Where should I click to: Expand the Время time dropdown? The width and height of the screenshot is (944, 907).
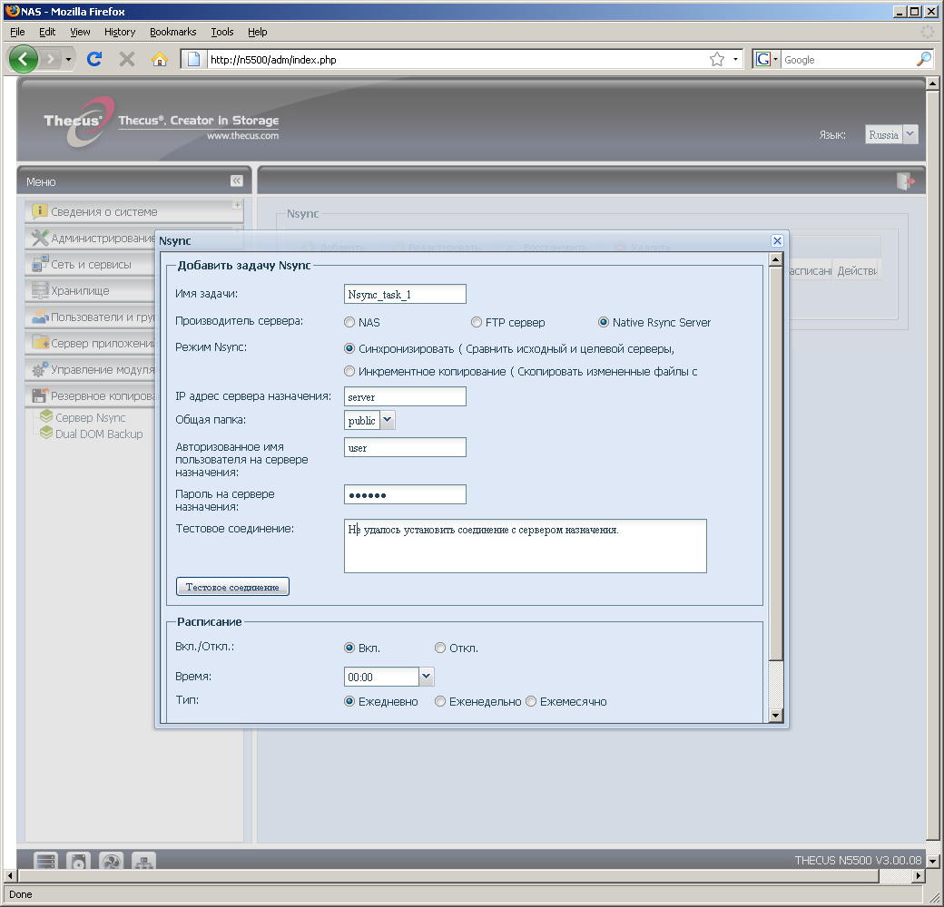click(427, 677)
